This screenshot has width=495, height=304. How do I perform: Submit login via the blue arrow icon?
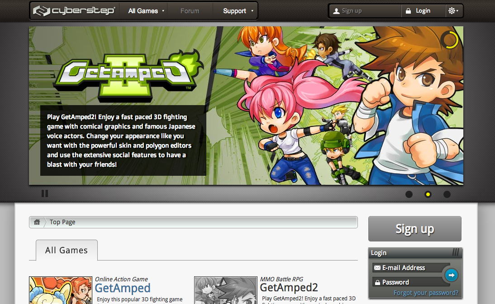pos(451,275)
